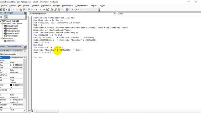Open the Ver menu
The image size is (201, 113).
point(19,6)
